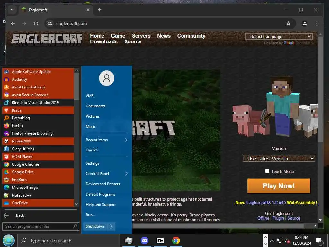Launch Notepad++ from start menu

38,195
